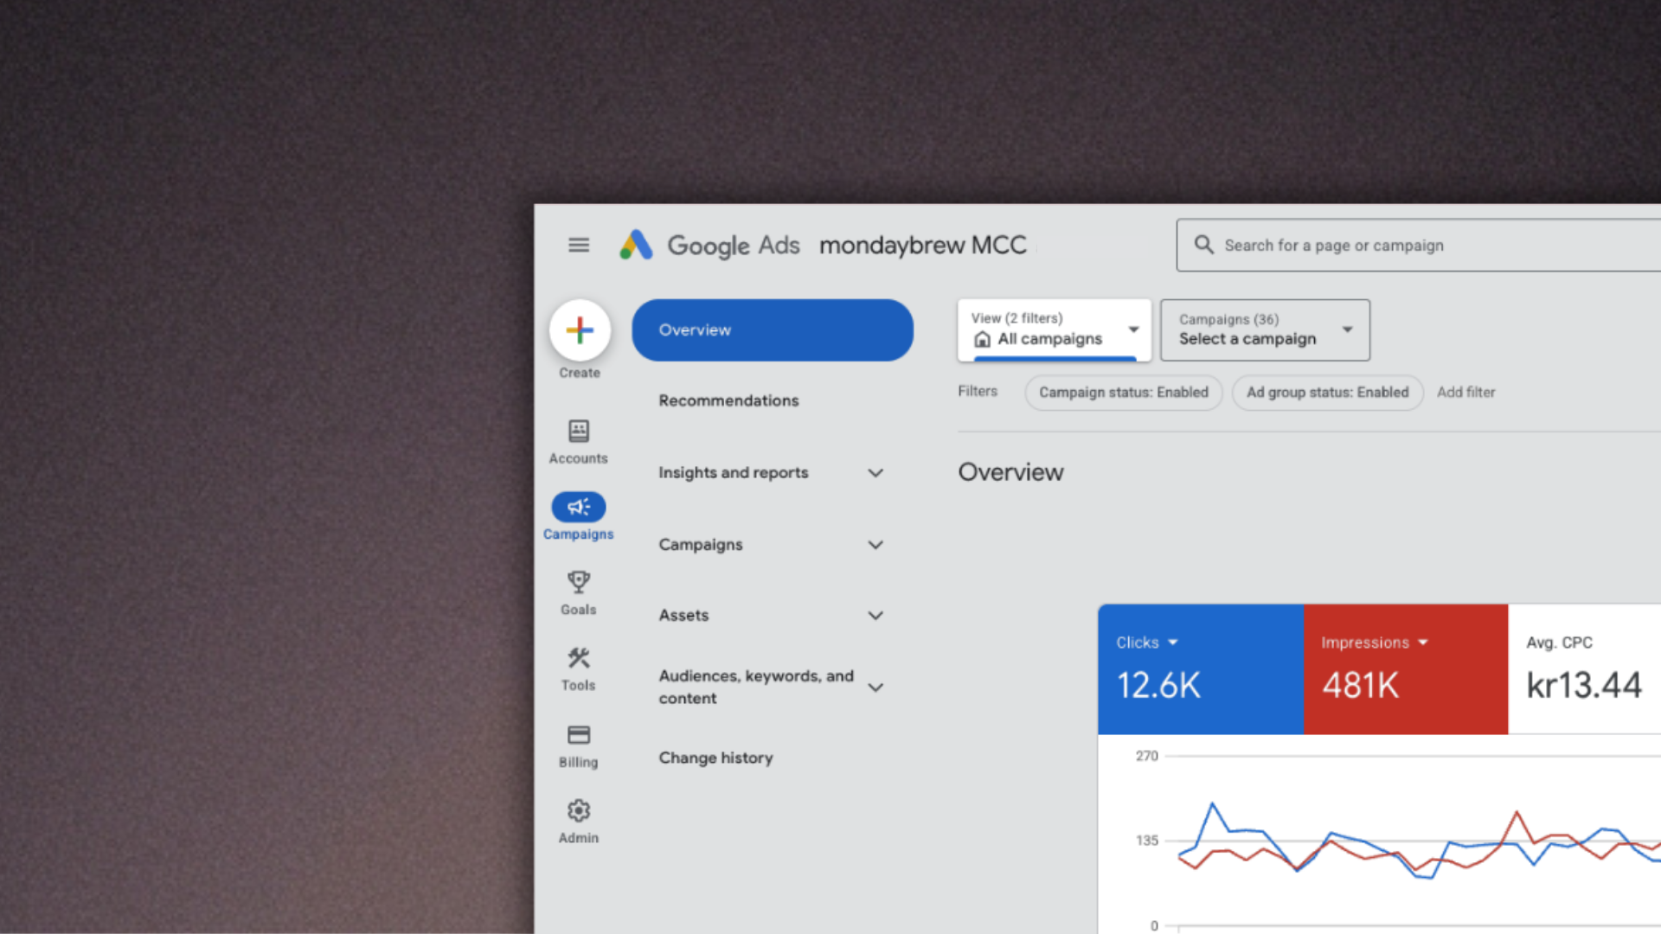This screenshot has height=934, width=1661.
Task: Click Campaign status: Enabled filter chip
Action: 1123,393
